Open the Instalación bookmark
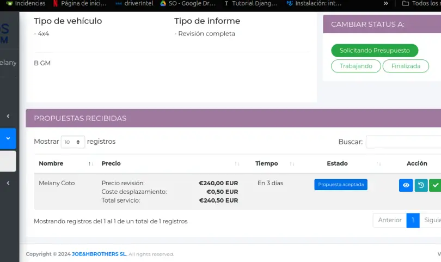441x262 pixels. tap(314, 3)
